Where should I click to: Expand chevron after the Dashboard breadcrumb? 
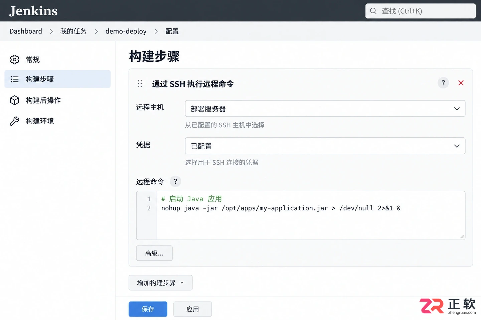point(51,31)
